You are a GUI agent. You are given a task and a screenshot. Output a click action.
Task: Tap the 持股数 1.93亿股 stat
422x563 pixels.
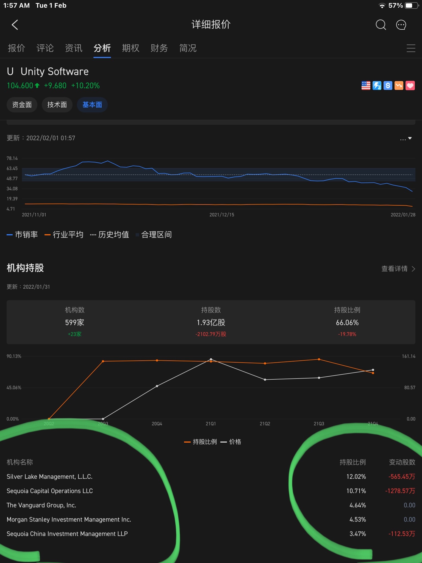pyautogui.click(x=211, y=322)
